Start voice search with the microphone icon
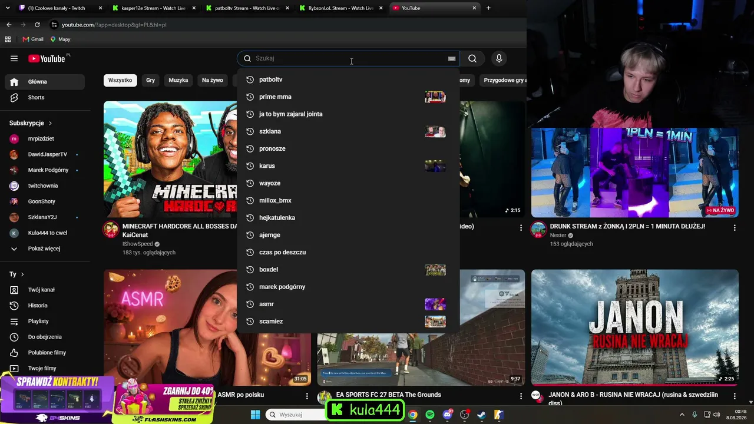The height and width of the screenshot is (424, 754). pos(499,58)
